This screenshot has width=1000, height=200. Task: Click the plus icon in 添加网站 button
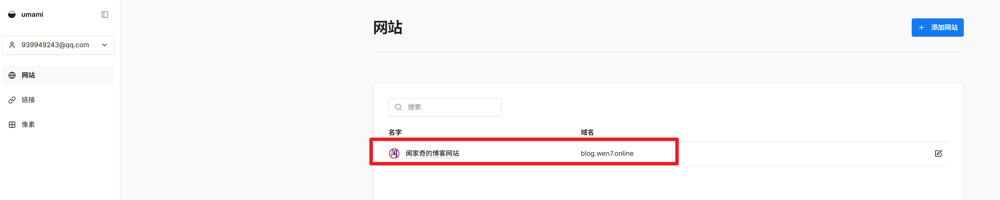tap(921, 28)
